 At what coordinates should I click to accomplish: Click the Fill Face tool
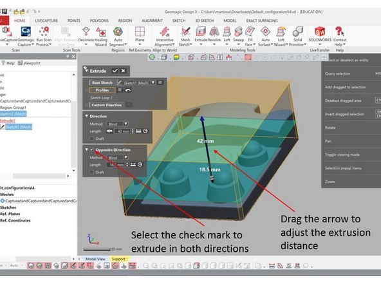pos(250,36)
